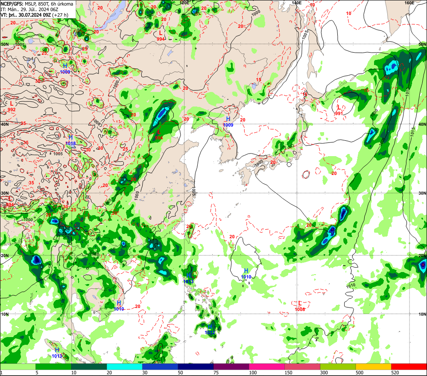Click the 10N label on the left edge

tap(5, 314)
